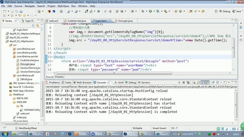Viewport: 244px width, 137px height.
Task: Click the editor horizontal scrollbar thumb
Action: [114, 73]
